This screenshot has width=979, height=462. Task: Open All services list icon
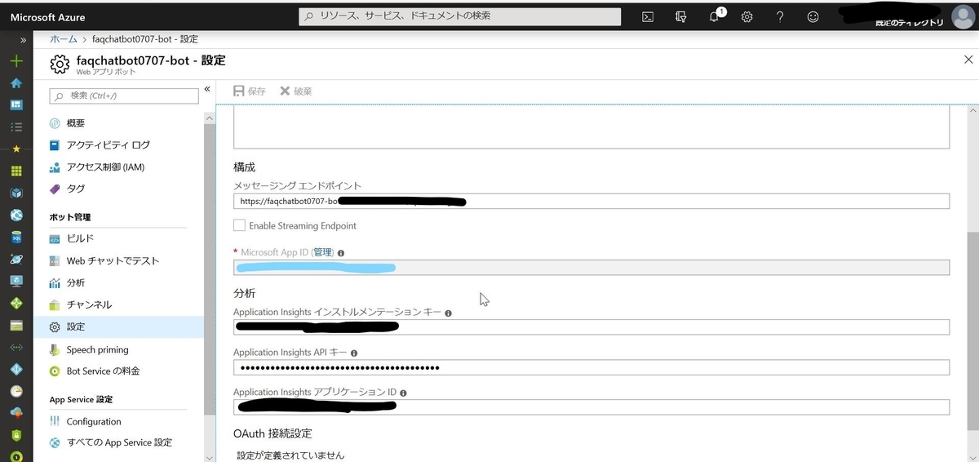coord(16,127)
